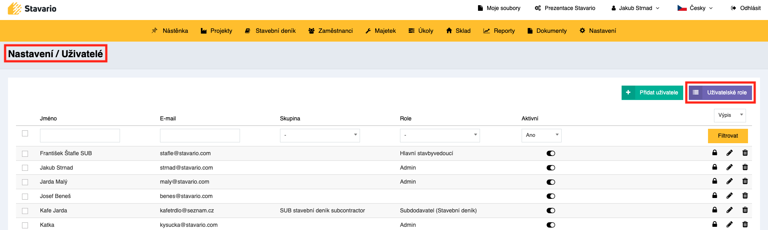Click the lock icon for František Štafle SUB
This screenshot has height=230, width=768.
pyautogui.click(x=714, y=153)
